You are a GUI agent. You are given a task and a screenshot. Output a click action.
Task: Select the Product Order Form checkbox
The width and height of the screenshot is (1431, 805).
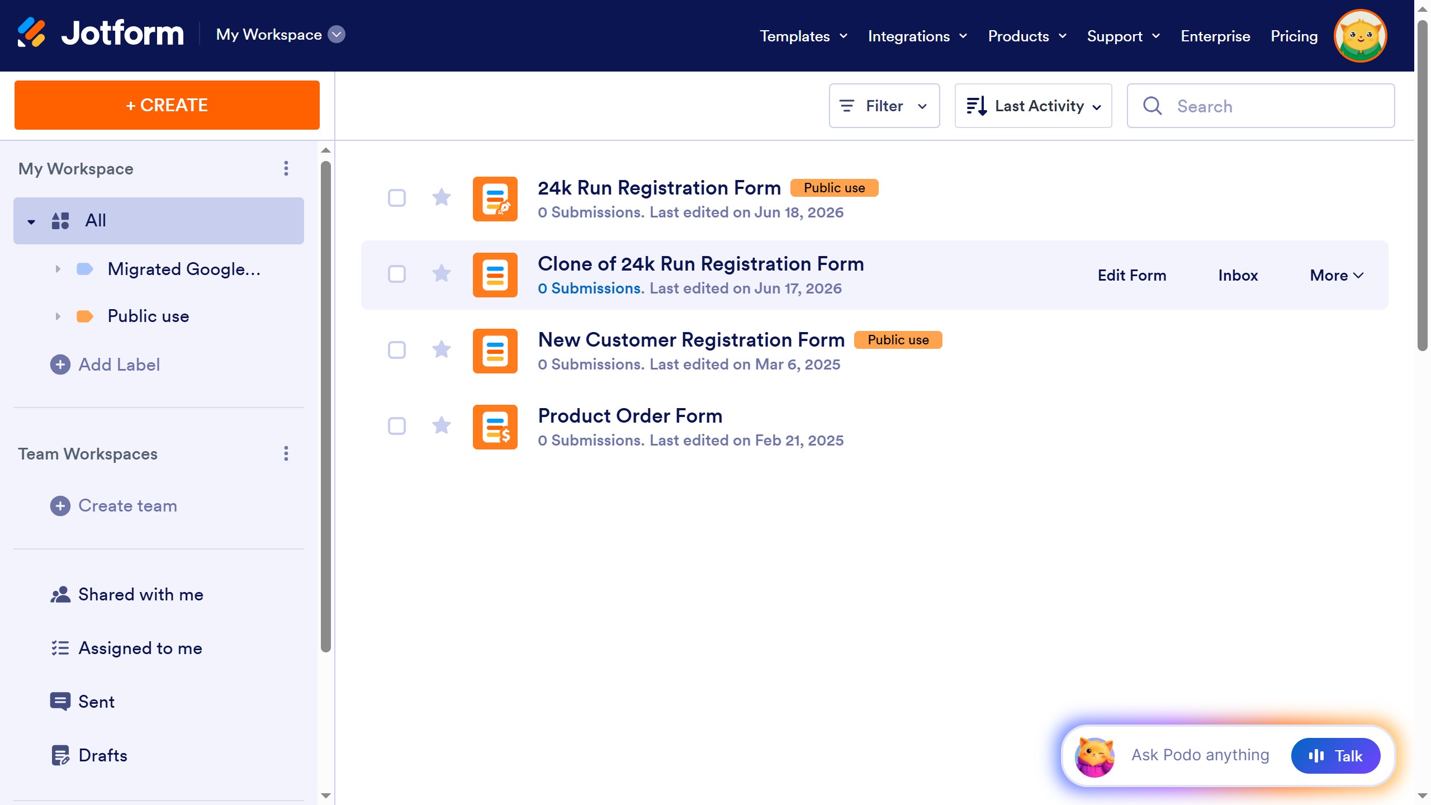tap(397, 426)
